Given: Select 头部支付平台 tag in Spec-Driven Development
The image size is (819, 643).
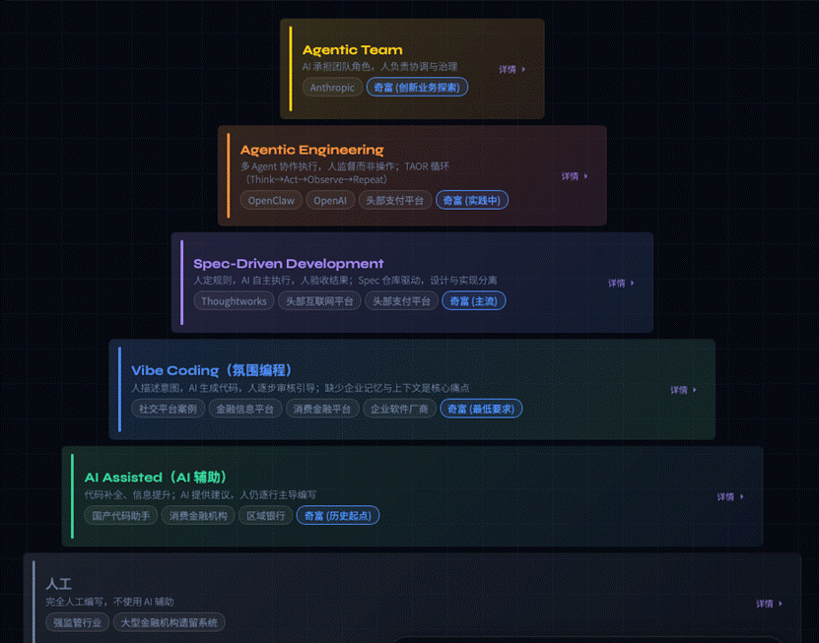Looking at the screenshot, I should point(401,301).
